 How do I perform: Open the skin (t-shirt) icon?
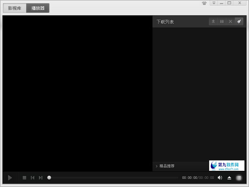pos(204,3)
